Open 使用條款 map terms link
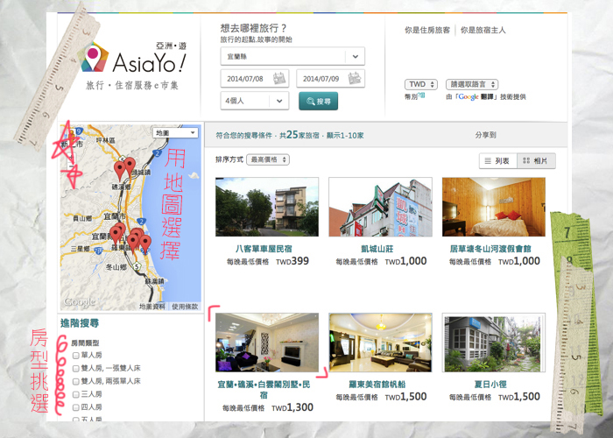 click(x=185, y=307)
